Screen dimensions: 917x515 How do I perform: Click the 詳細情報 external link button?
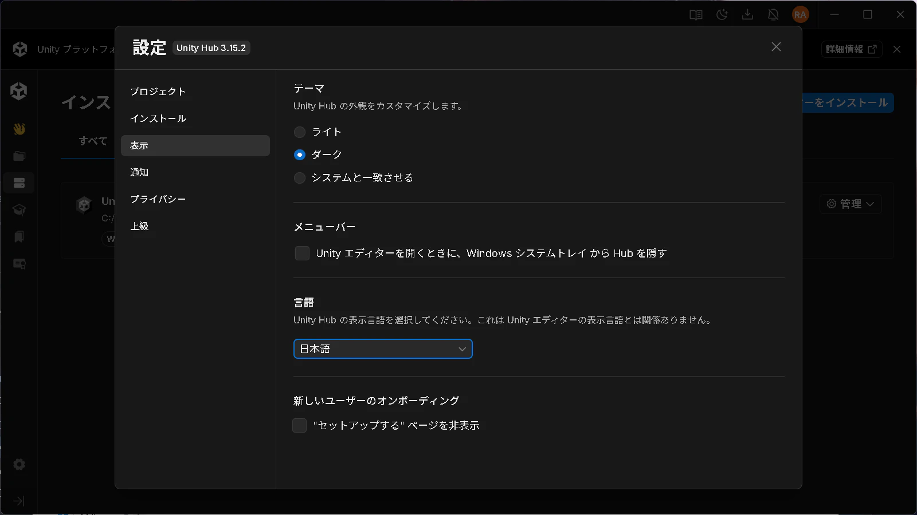pos(851,49)
